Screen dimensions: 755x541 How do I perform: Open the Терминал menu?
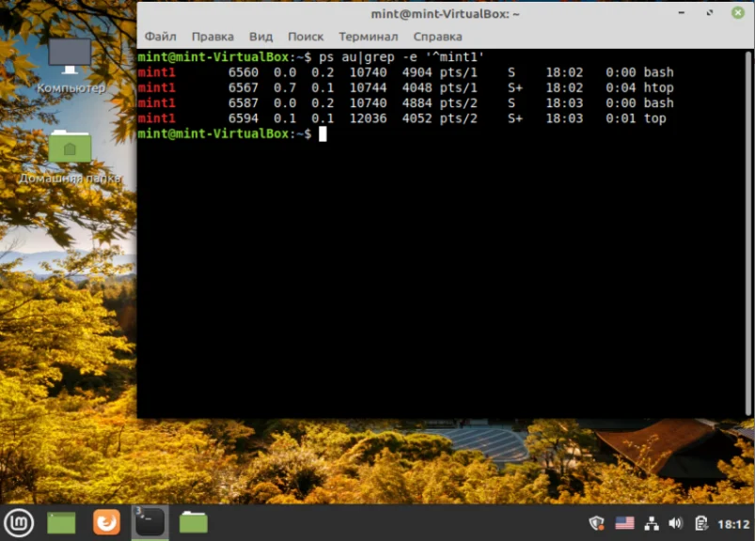click(x=368, y=37)
